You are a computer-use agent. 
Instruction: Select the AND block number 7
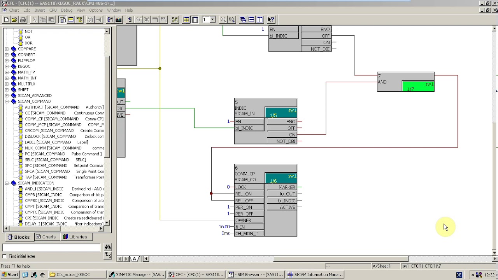tap(405, 82)
